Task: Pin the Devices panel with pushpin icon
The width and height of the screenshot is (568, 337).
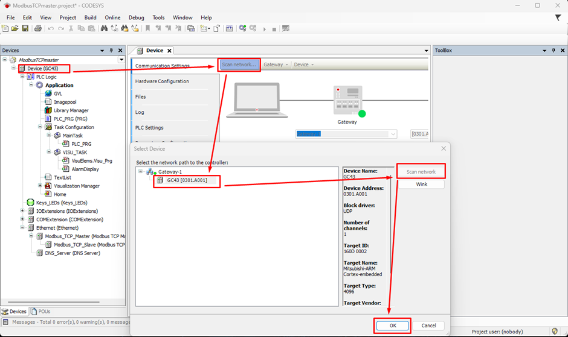Action: [111, 51]
